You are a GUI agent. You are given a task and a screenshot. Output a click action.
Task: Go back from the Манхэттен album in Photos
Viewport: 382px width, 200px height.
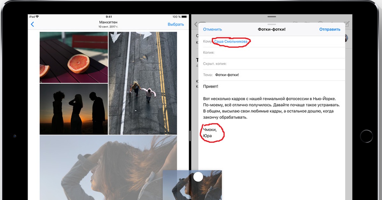click(x=32, y=25)
